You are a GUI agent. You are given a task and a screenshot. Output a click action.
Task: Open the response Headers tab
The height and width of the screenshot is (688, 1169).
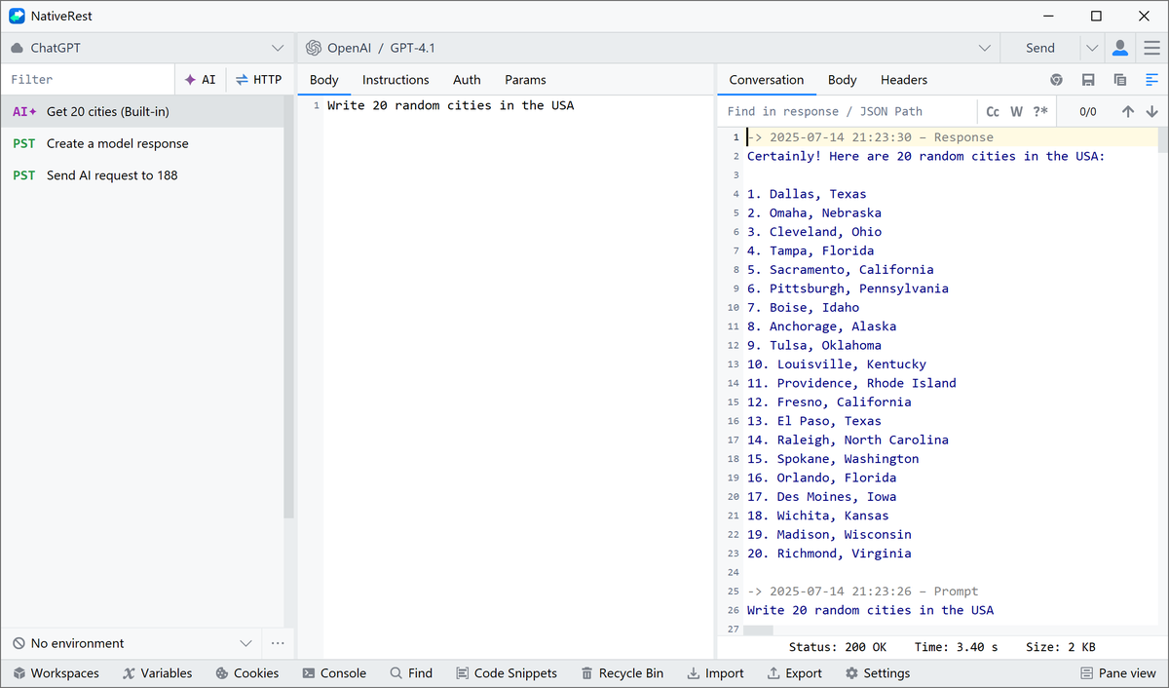click(904, 80)
